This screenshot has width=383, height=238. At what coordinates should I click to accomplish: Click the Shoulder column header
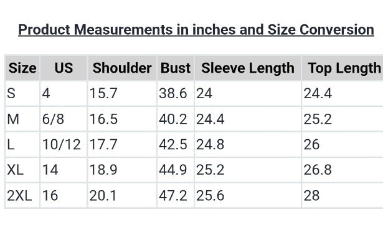coord(122,68)
